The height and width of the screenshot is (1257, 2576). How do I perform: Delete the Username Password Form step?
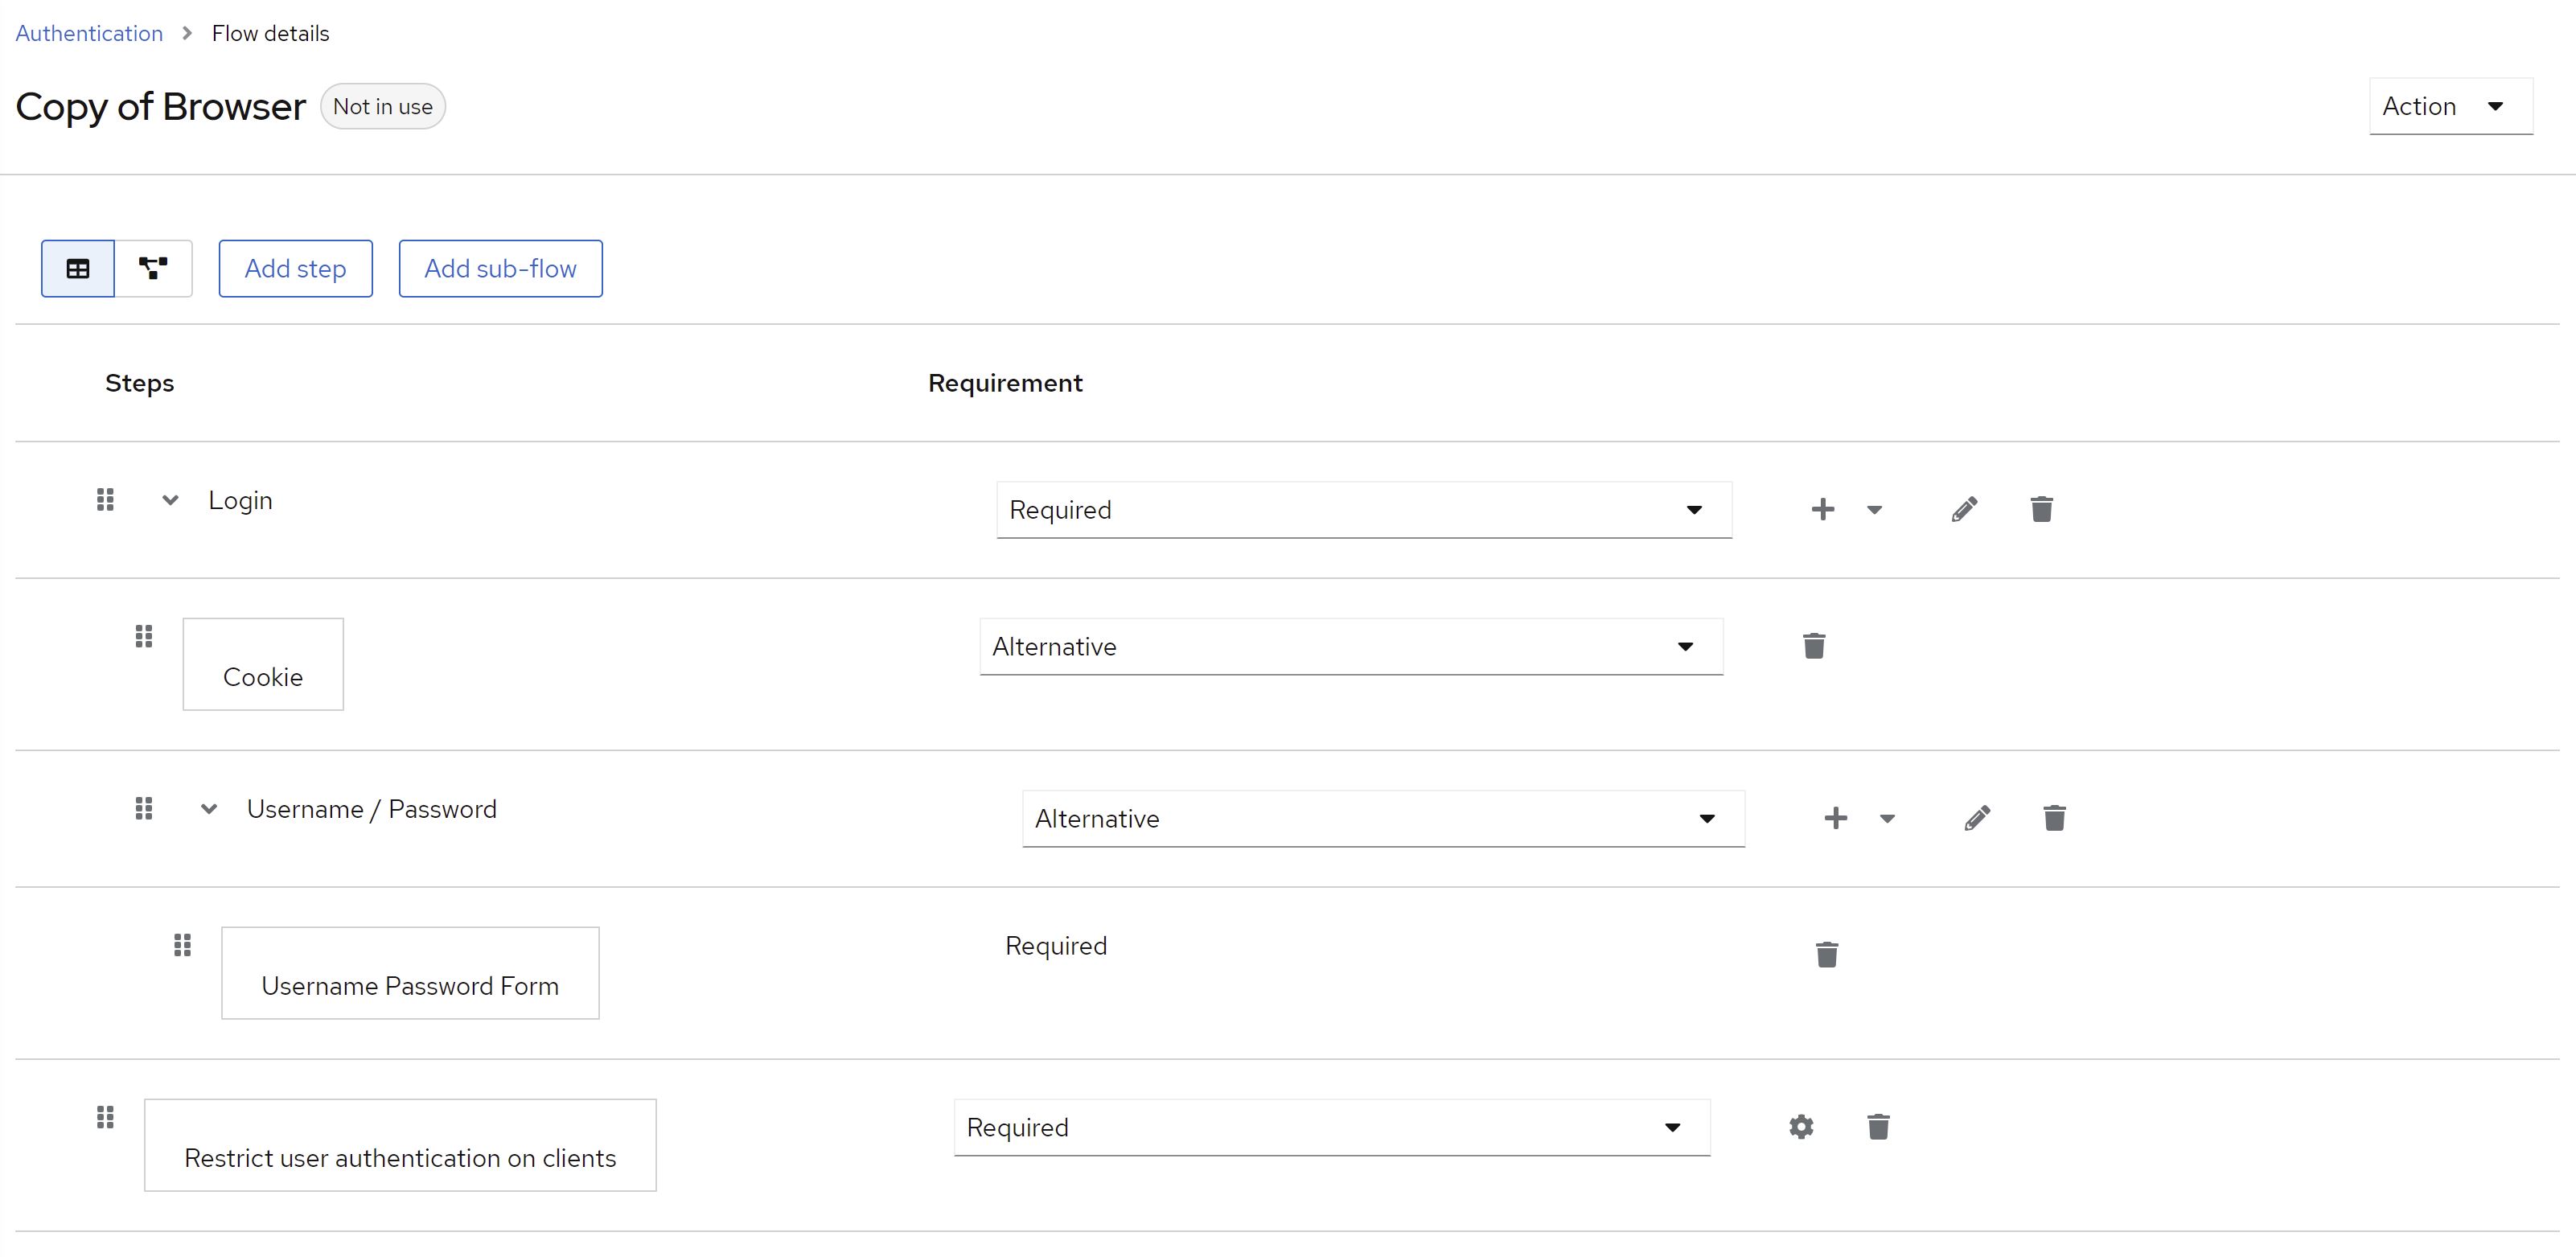pyautogui.click(x=1826, y=954)
